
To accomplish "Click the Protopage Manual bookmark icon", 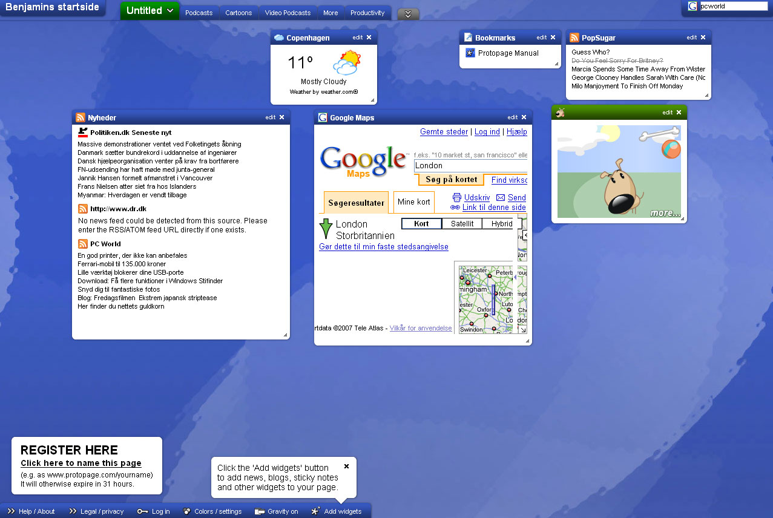I will pos(470,53).
